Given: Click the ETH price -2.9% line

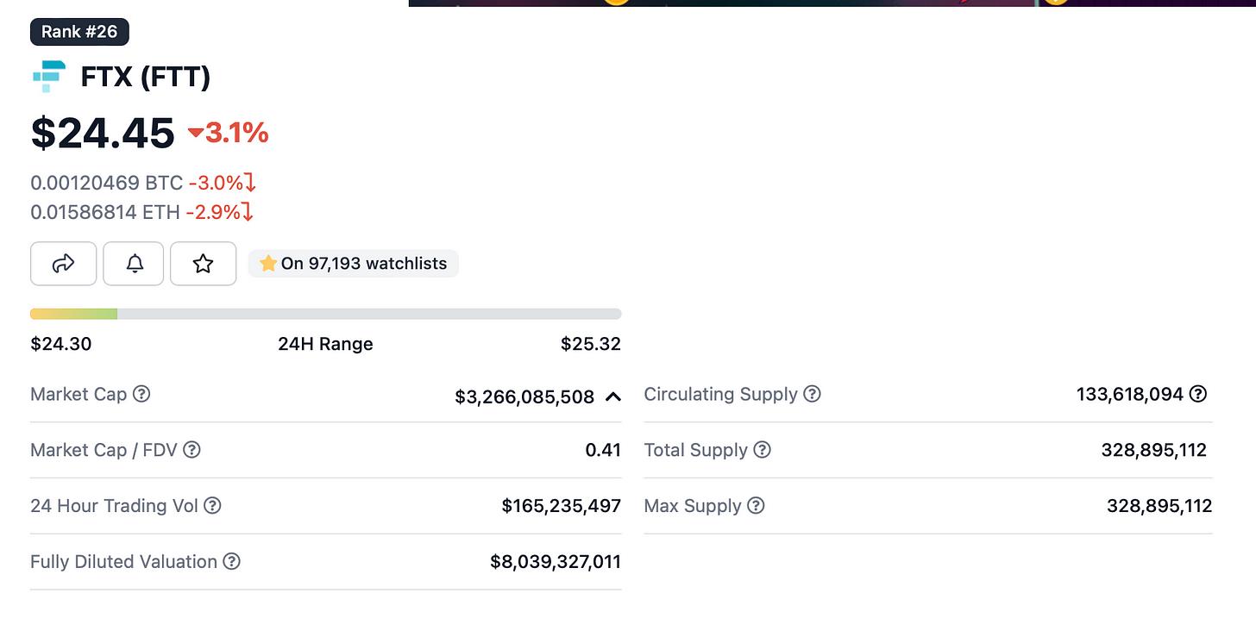Looking at the screenshot, I should 141,211.
